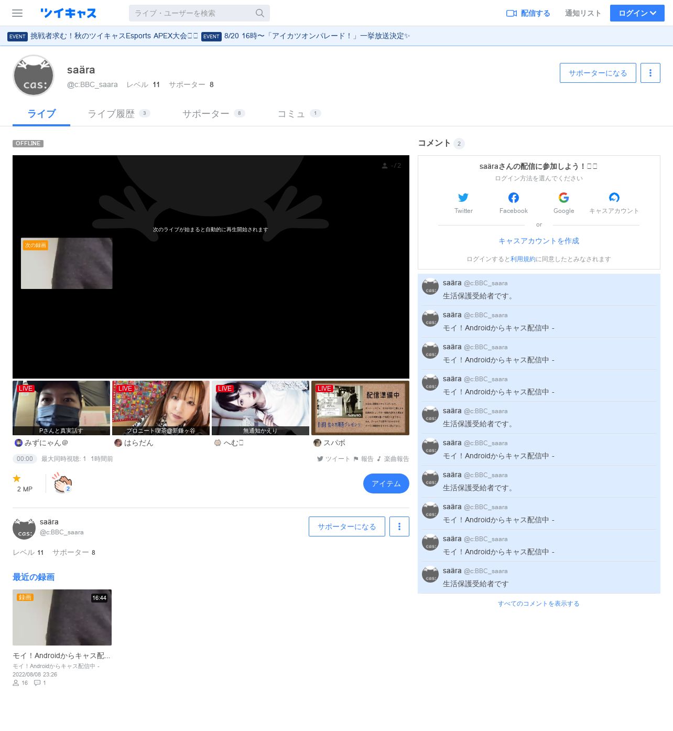Open live thumbnail 無通知かえり

click(260, 408)
